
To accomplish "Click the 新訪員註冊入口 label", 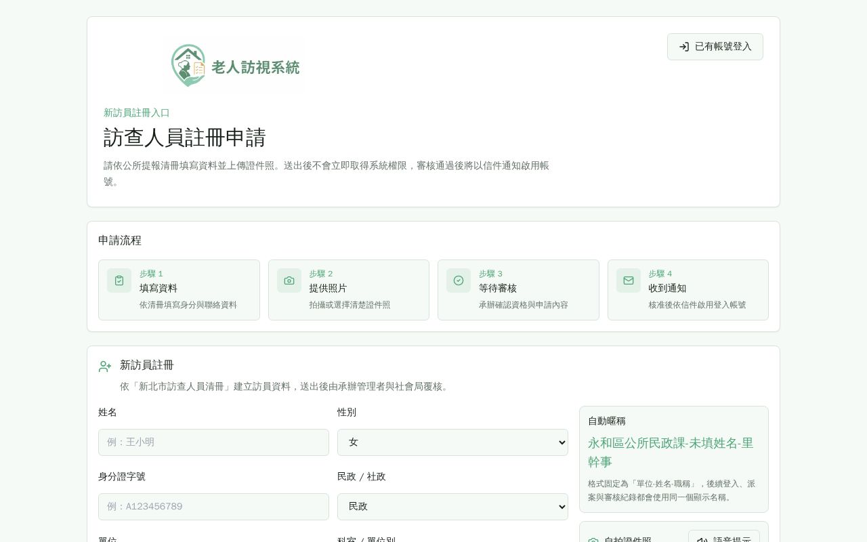I will tap(137, 113).
